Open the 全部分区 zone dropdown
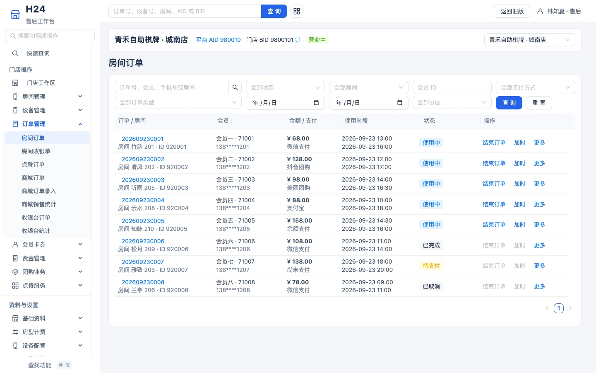This screenshot has width=596, height=373. click(452, 102)
